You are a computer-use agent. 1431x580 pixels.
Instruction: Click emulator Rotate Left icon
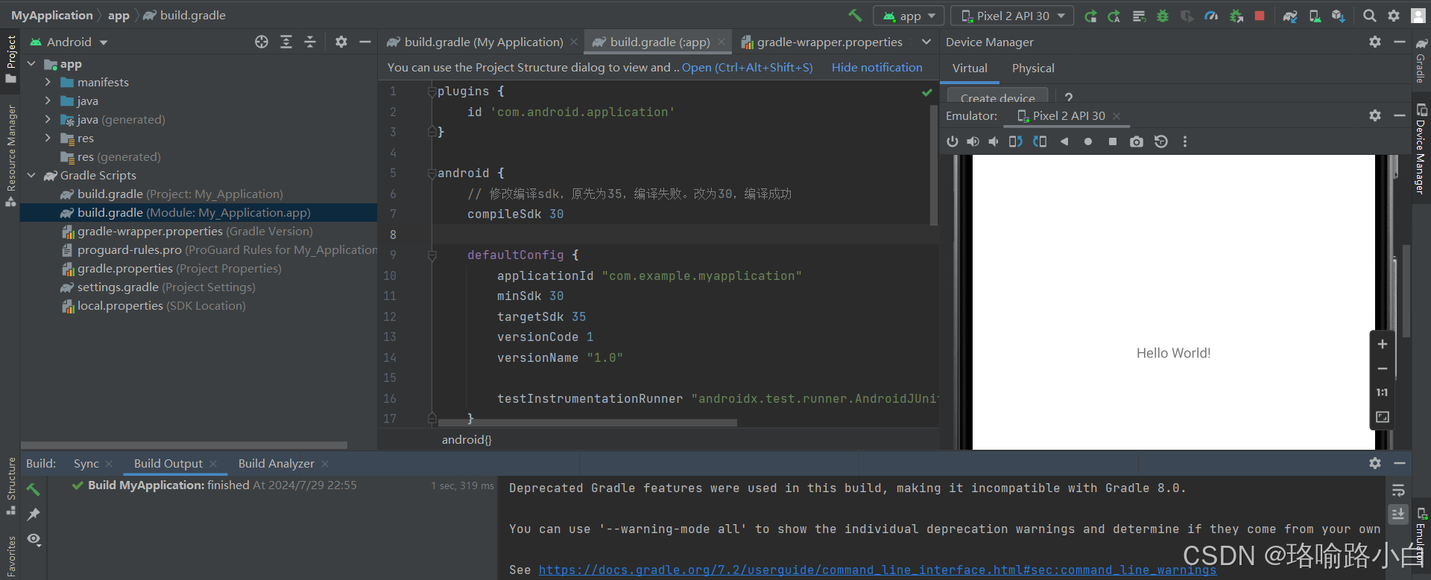1016,141
